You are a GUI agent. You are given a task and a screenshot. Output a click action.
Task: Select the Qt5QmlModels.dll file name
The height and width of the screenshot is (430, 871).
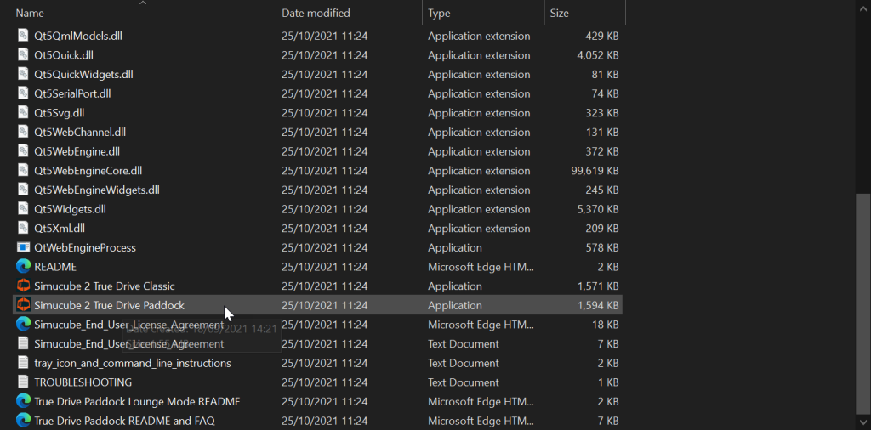[x=78, y=36]
